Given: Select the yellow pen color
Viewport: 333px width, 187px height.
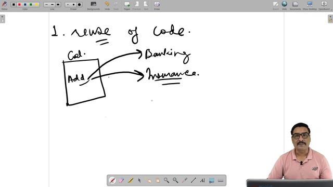Looking at the screenshot, I should click(x=36, y=5).
